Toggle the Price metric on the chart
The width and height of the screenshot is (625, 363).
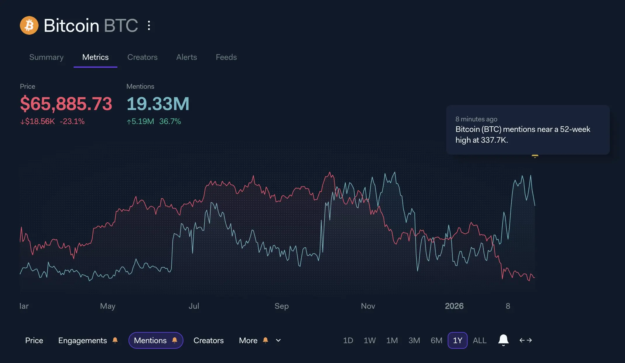34,340
